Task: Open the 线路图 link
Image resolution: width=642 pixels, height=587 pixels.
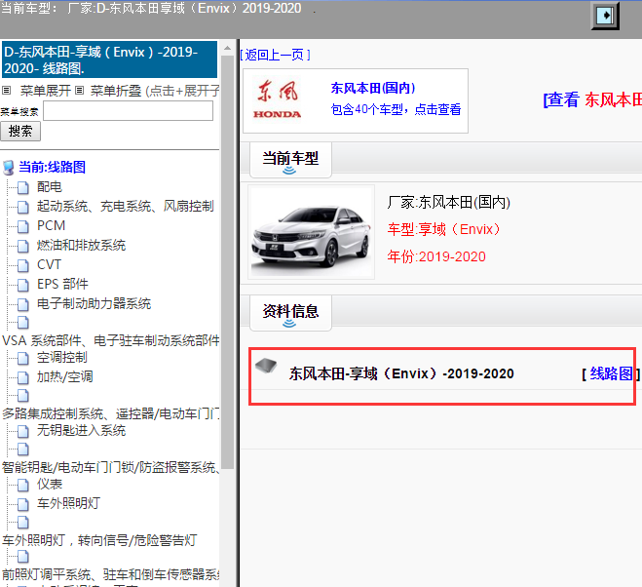Action: 611,373
